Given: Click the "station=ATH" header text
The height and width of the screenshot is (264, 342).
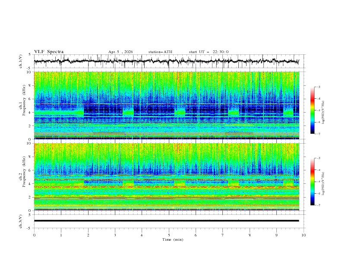Looking at the screenshot, I should 160,52.
